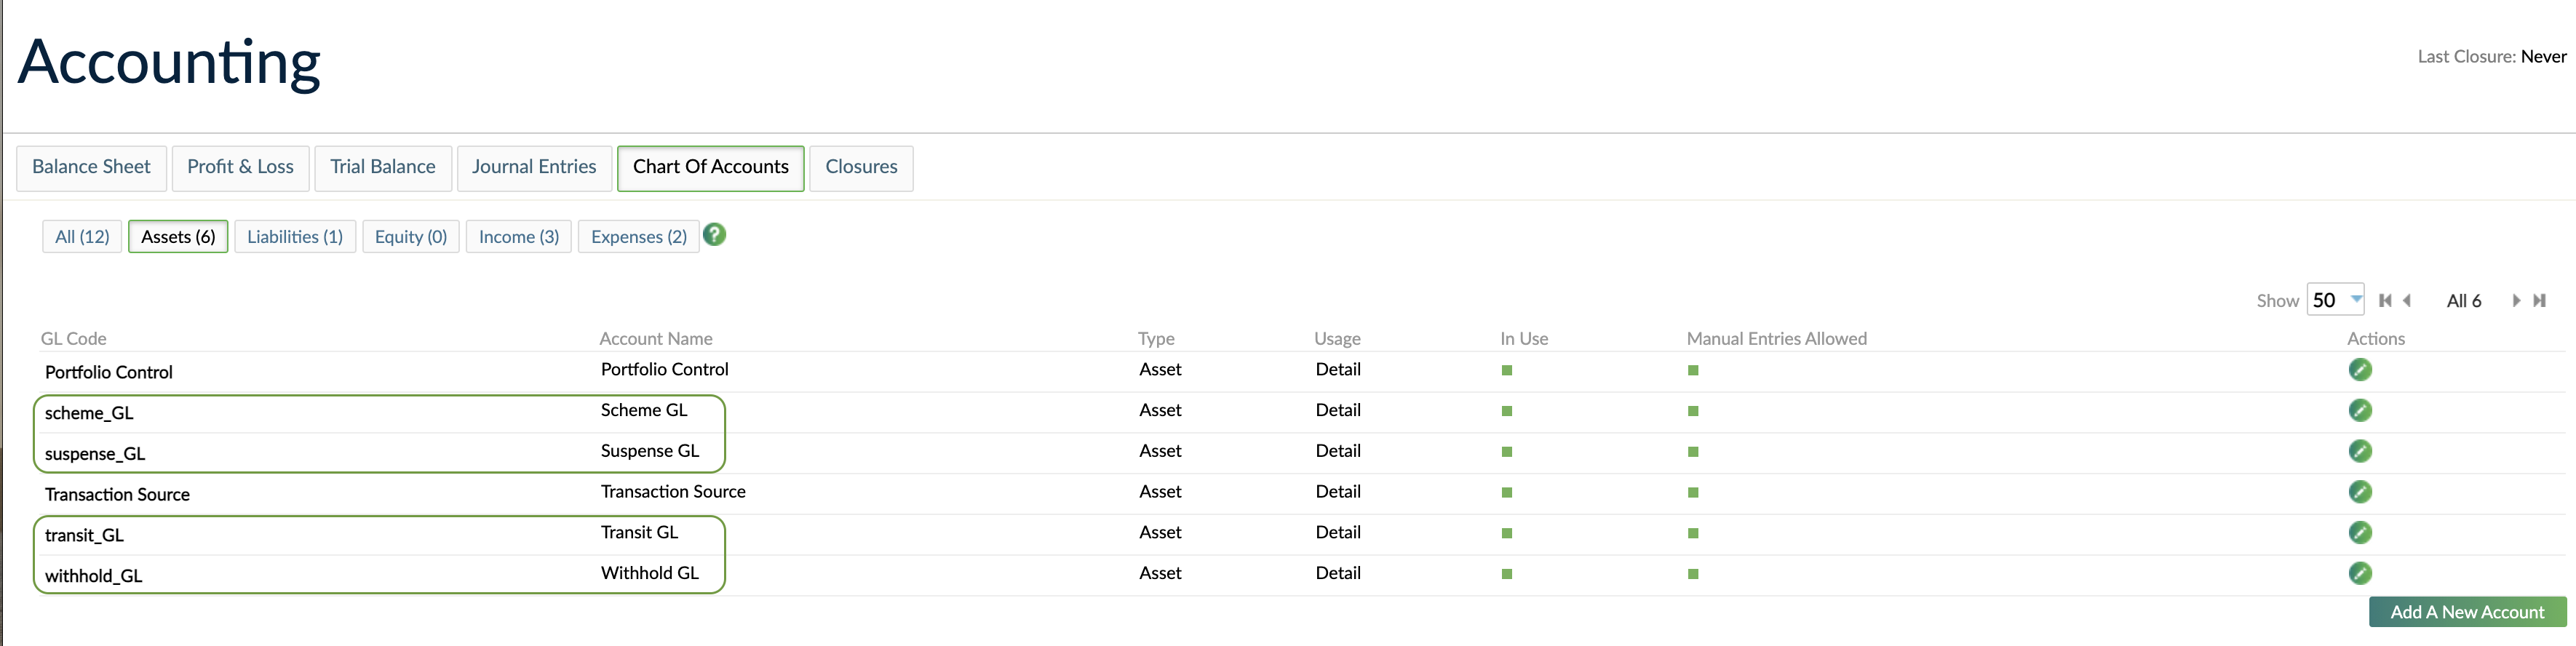2576x646 pixels.
Task: Filter accounts by All (12)
Action: (82, 237)
